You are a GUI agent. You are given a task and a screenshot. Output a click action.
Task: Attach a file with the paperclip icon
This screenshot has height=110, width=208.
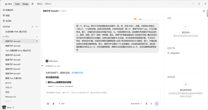tap(53, 104)
